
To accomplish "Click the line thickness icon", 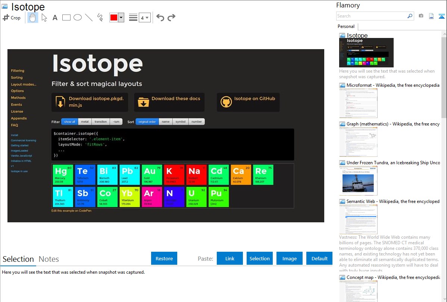I will (133, 18).
